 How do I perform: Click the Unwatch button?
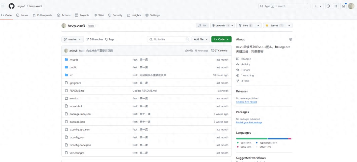pos(222,26)
